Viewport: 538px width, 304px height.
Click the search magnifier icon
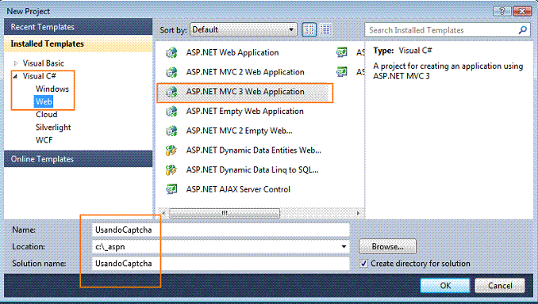pos(523,30)
